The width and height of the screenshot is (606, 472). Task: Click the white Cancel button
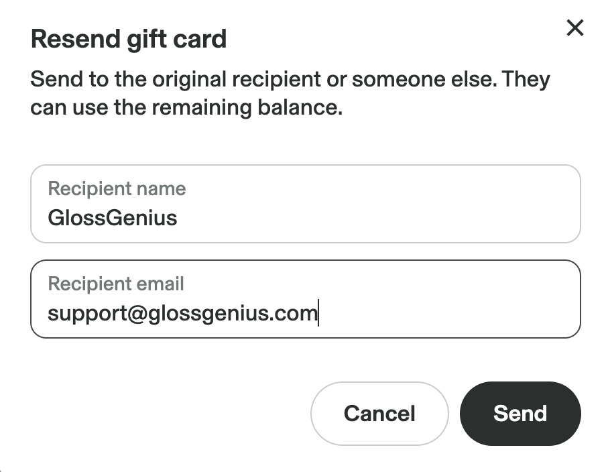coord(379,413)
